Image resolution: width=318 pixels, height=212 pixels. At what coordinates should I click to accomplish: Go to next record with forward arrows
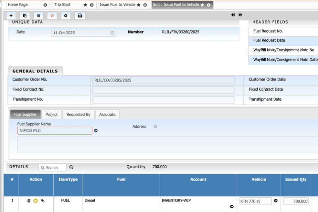point(240,15)
